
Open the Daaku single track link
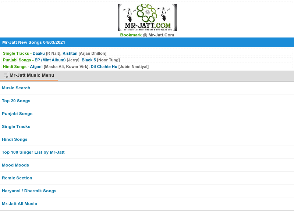(x=39, y=53)
